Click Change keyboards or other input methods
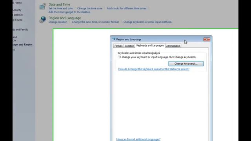Image resolution: width=251 pixels, height=141 pixels. [147, 22]
